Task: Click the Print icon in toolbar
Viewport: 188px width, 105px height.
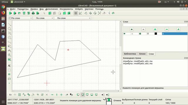Action: (33, 13)
